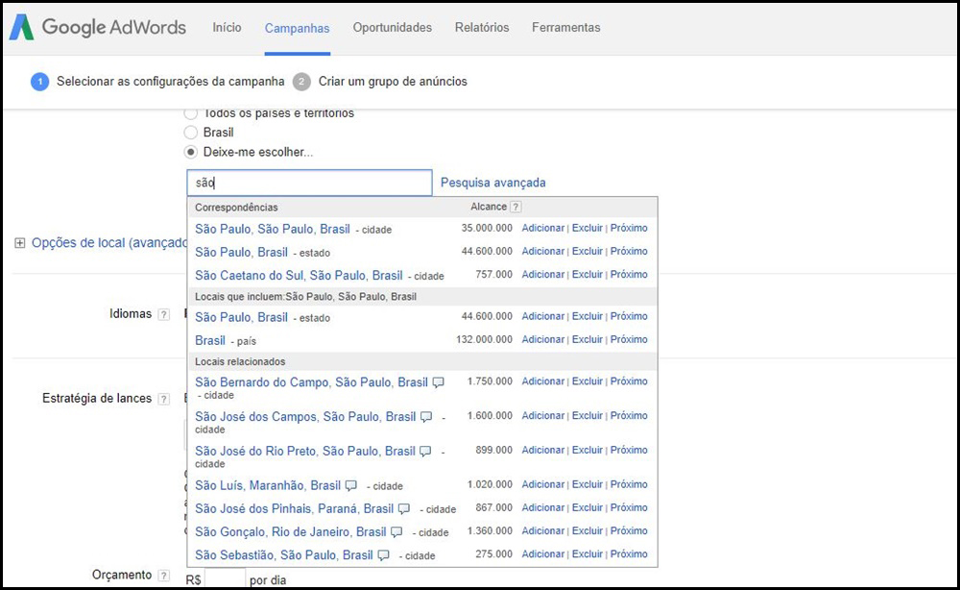The height and width of the screenshot is (590, 960).
Task: Click Excluir for São José dos Pinhais
Action: [588, 507]
